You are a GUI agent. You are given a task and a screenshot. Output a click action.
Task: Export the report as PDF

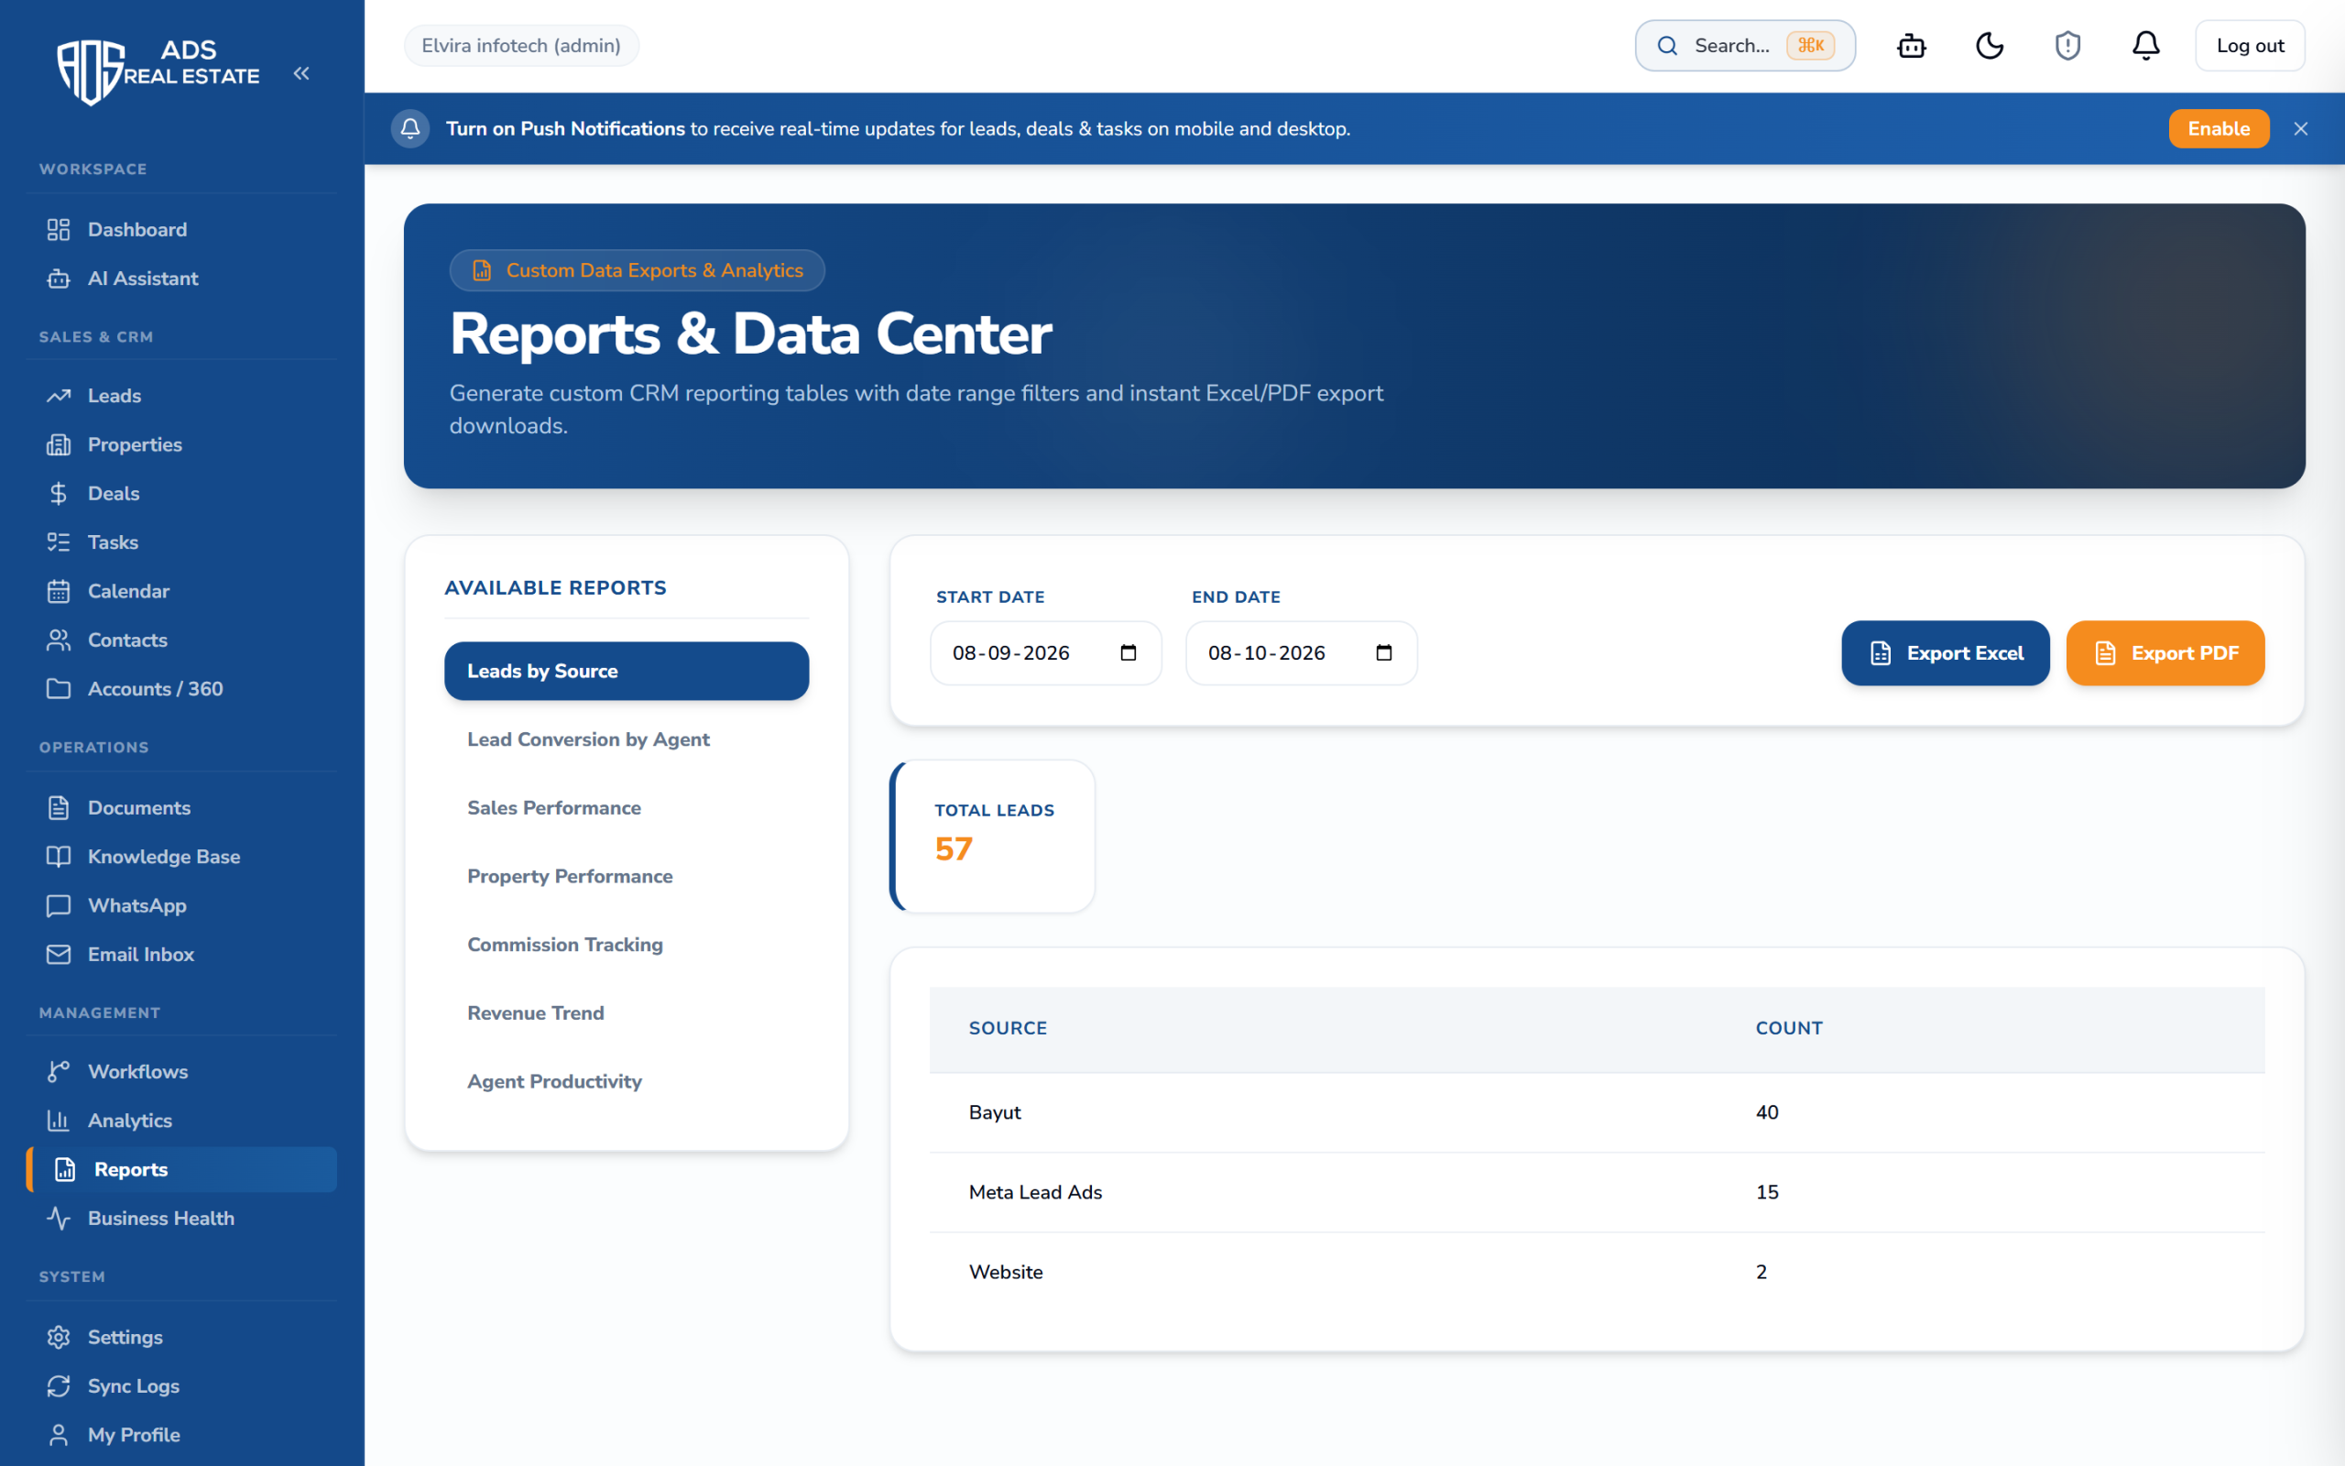click(2165, 653)
